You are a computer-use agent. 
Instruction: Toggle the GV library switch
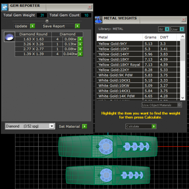[167, 29]
